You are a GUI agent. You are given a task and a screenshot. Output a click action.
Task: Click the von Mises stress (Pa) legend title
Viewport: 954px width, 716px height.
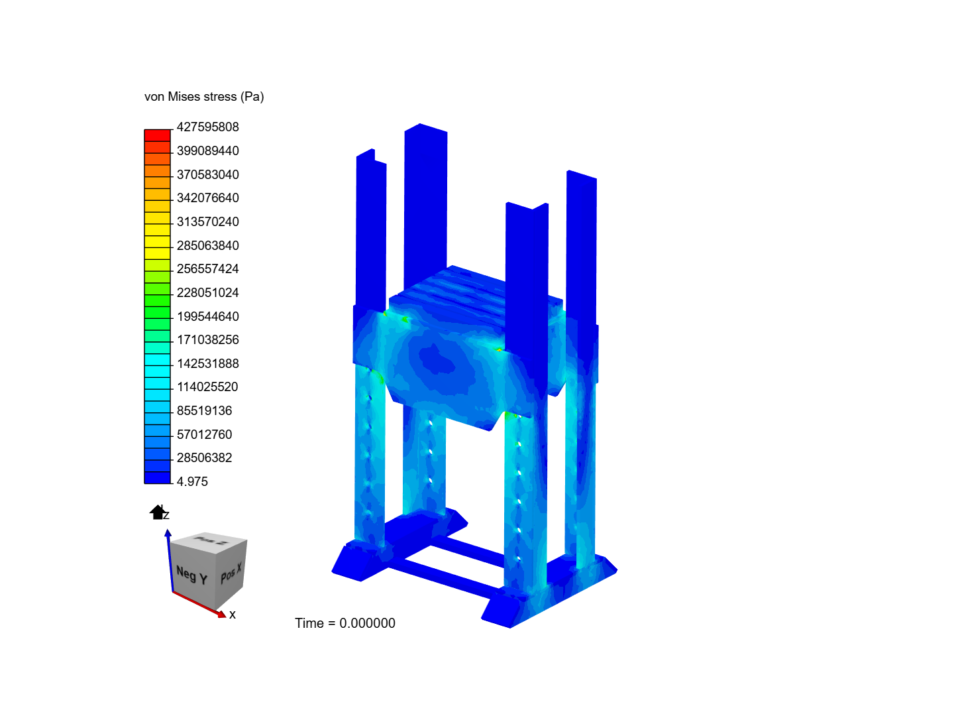click(x=204, y=97)
